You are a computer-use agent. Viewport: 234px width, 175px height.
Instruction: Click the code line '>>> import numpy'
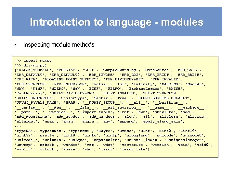pyautogui.click(x=33, y=61)
